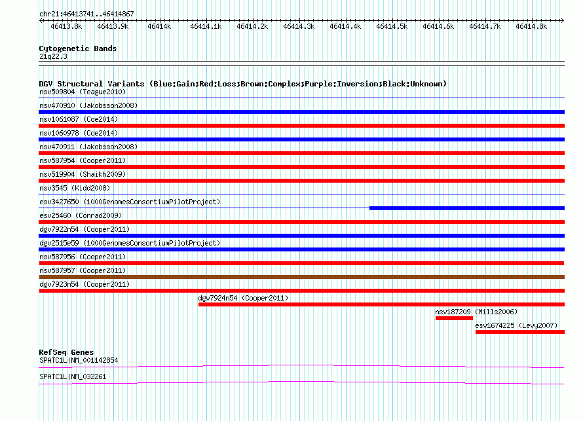Image resolution: width=583 pixels, height=421 pixels.
Task: Click the SPATC1L NM_032261 magenta gene line
Action: pyautogui.click(x=301, y=383)
